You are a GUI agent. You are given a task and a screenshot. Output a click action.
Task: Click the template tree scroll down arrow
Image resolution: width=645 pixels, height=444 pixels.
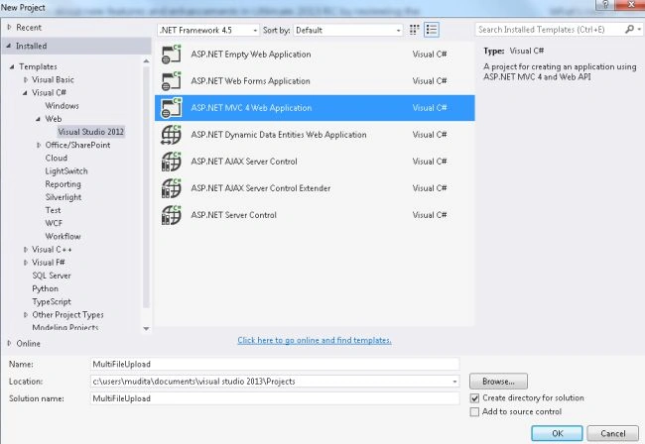click(146, 329)
